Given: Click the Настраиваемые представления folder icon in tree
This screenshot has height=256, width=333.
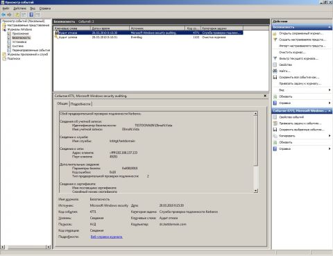Looking at the screenshot, I should [4, 25].
